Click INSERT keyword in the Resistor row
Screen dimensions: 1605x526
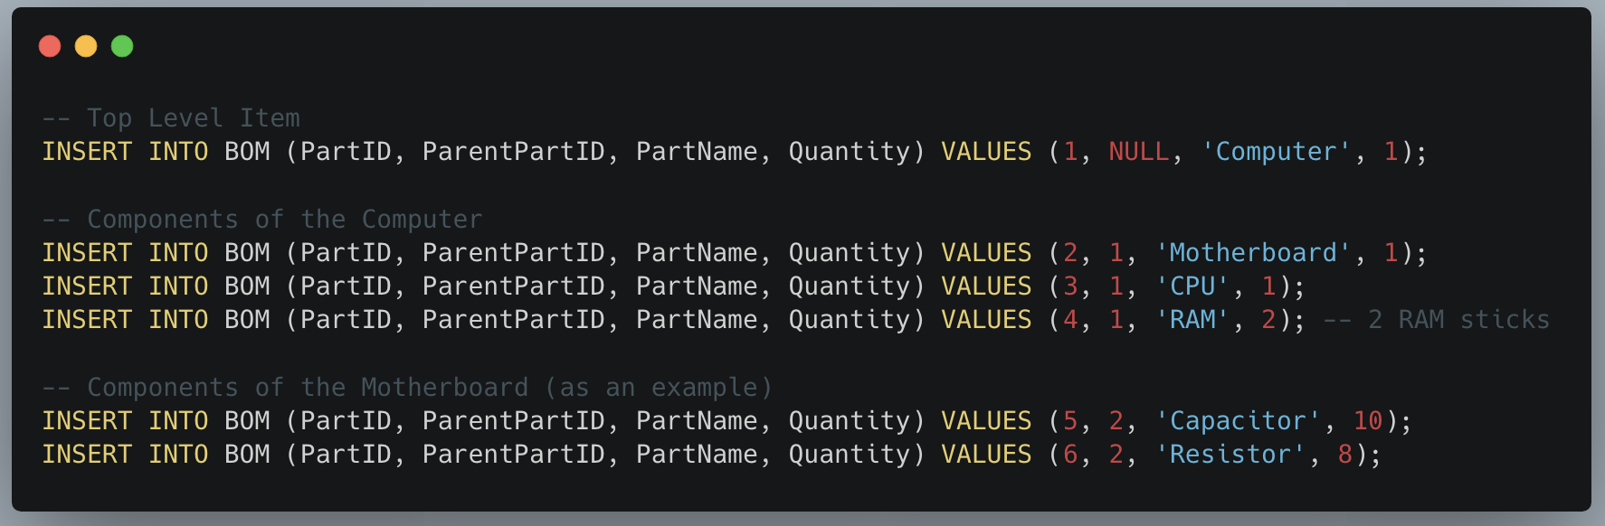(x=87, y=455)
